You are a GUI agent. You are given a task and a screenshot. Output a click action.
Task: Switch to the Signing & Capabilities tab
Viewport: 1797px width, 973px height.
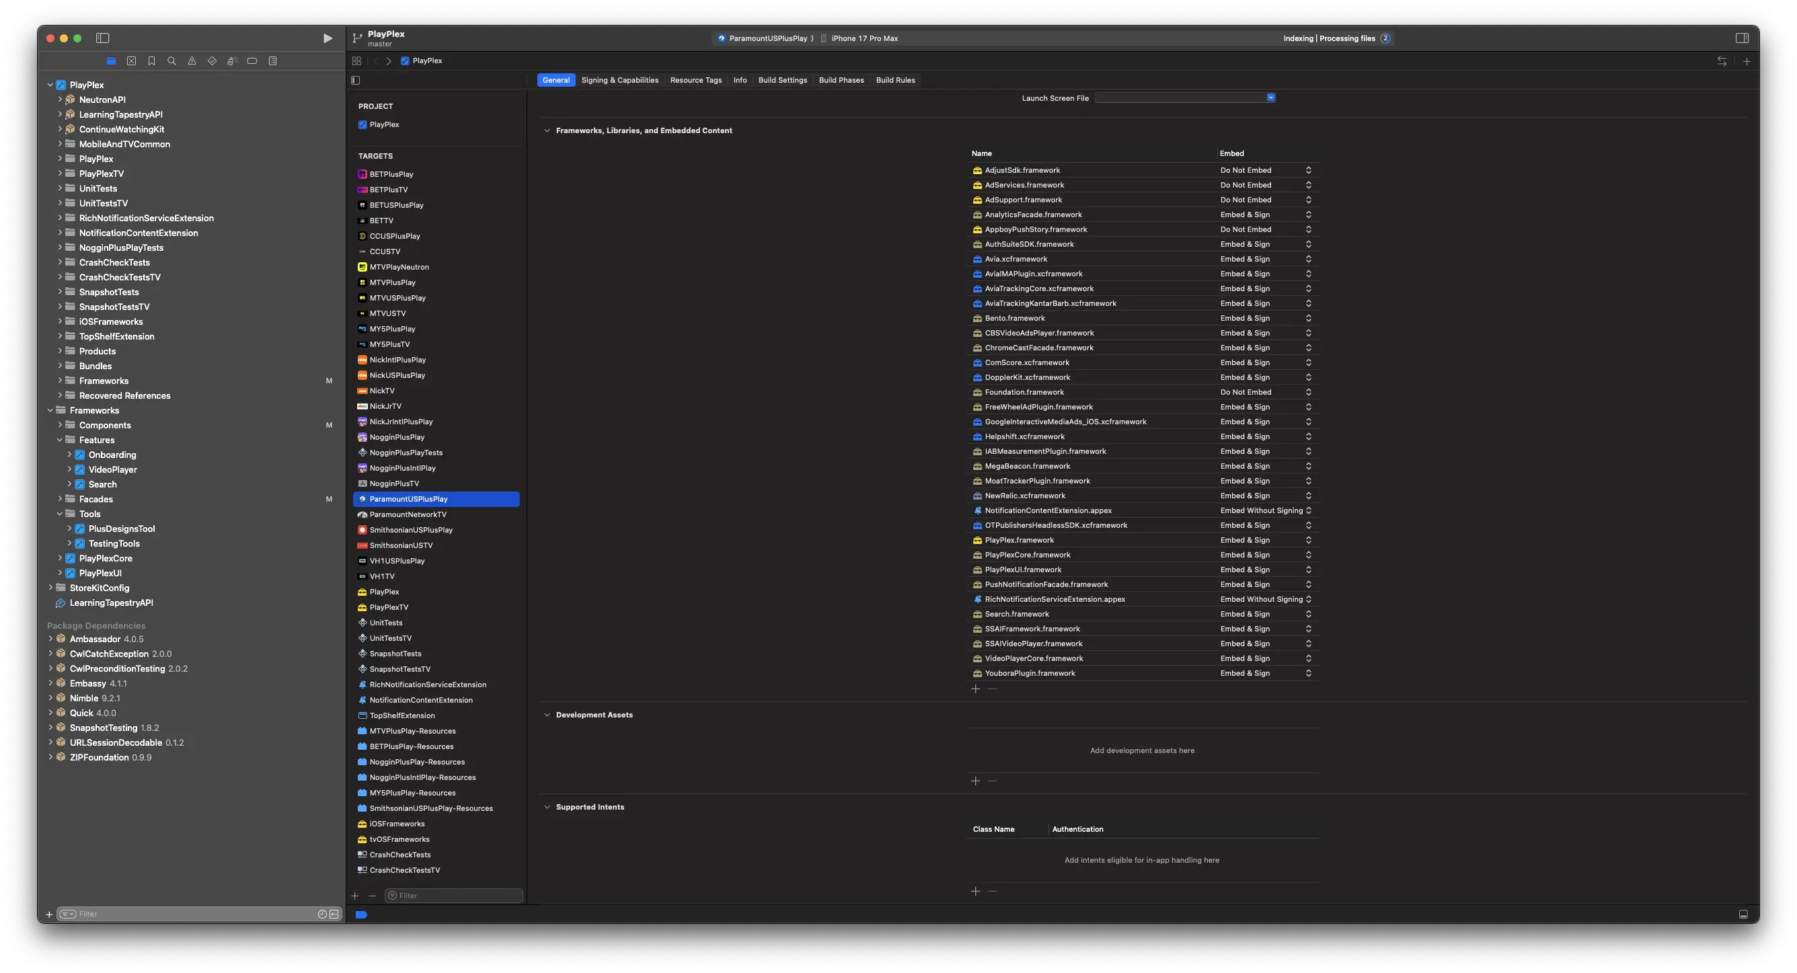[619, 79]
